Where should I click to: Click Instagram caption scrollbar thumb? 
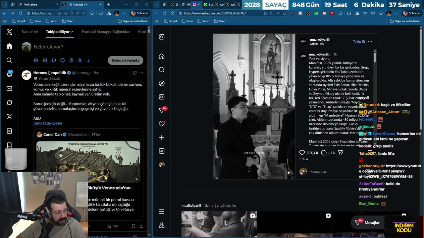coord(375,57)
